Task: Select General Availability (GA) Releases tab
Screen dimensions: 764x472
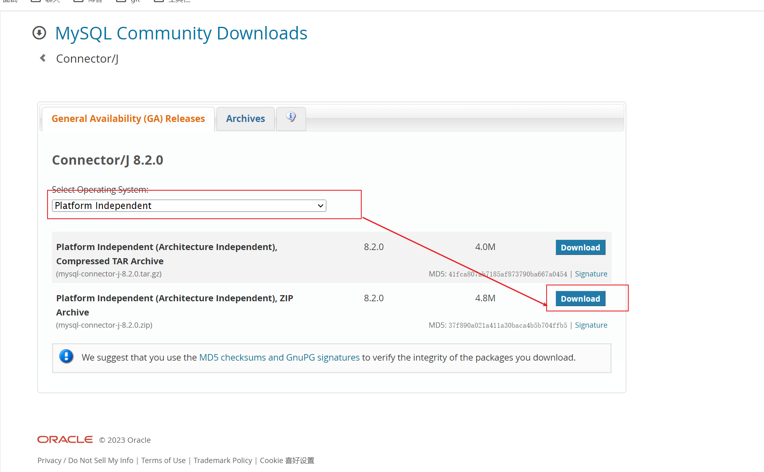Action: coord(128,119)
